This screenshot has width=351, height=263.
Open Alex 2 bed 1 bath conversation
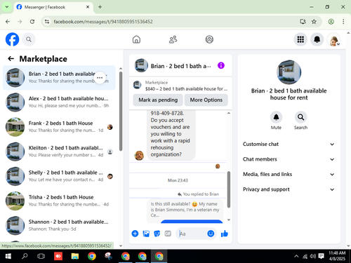click(59, 102)
